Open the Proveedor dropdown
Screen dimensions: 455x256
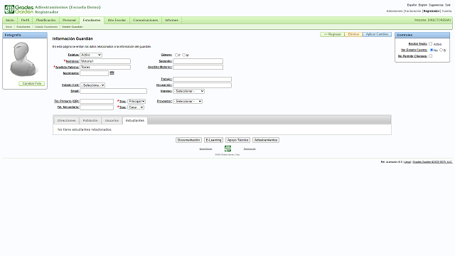tap(188, 101)
